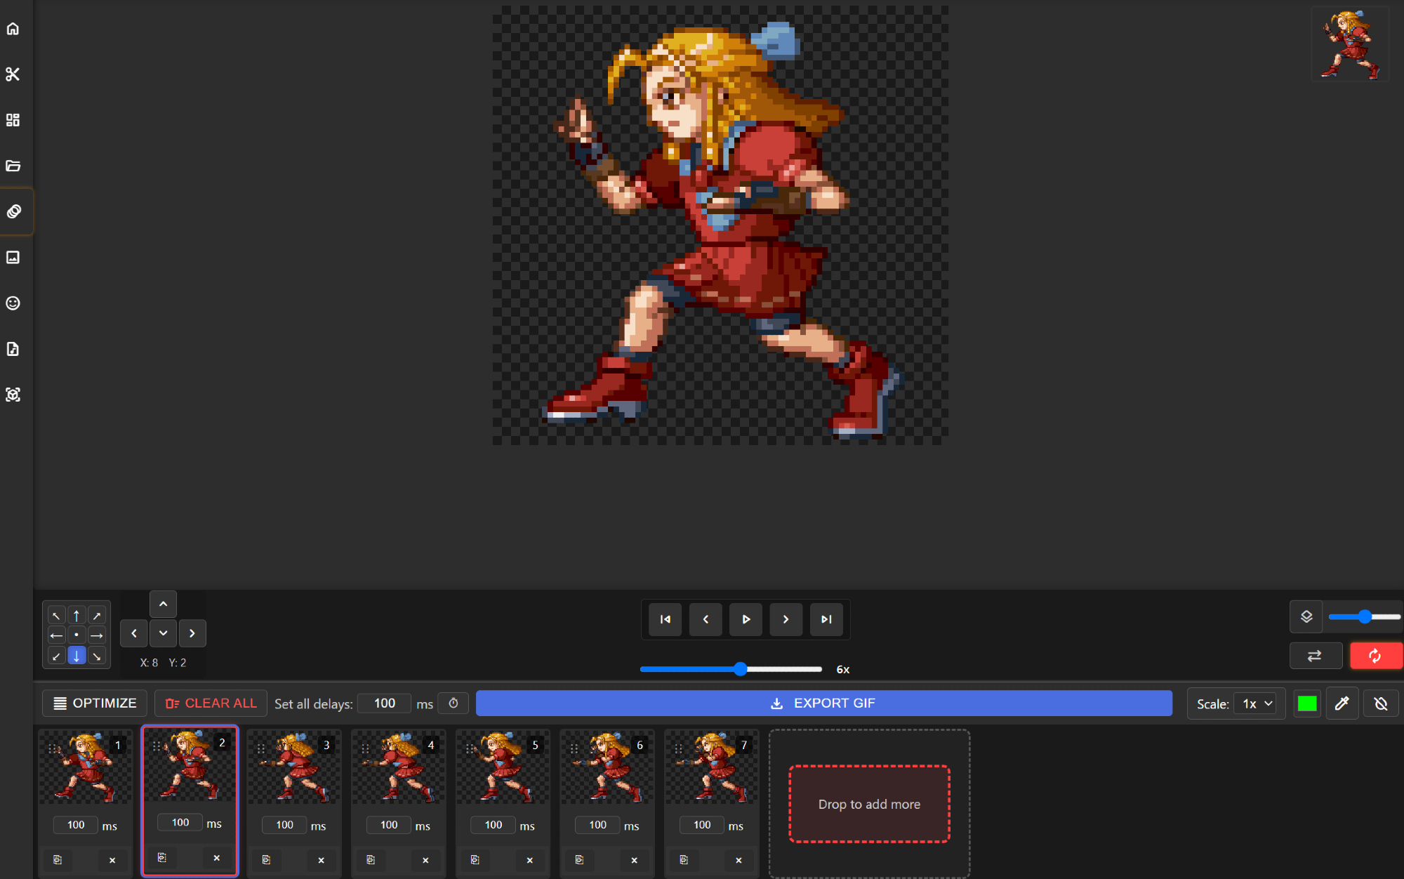Viewport: 1404px width, 879px height.
Task: Duplicate frame 3 using its copy icon
Action: pos(266,859)
